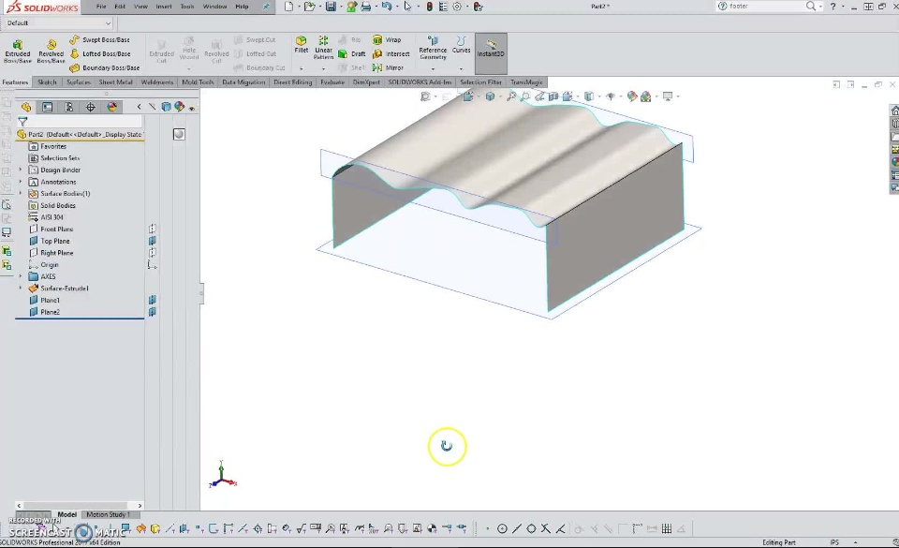Expand the Surface-Extrude1 feature

pos(21,289)
